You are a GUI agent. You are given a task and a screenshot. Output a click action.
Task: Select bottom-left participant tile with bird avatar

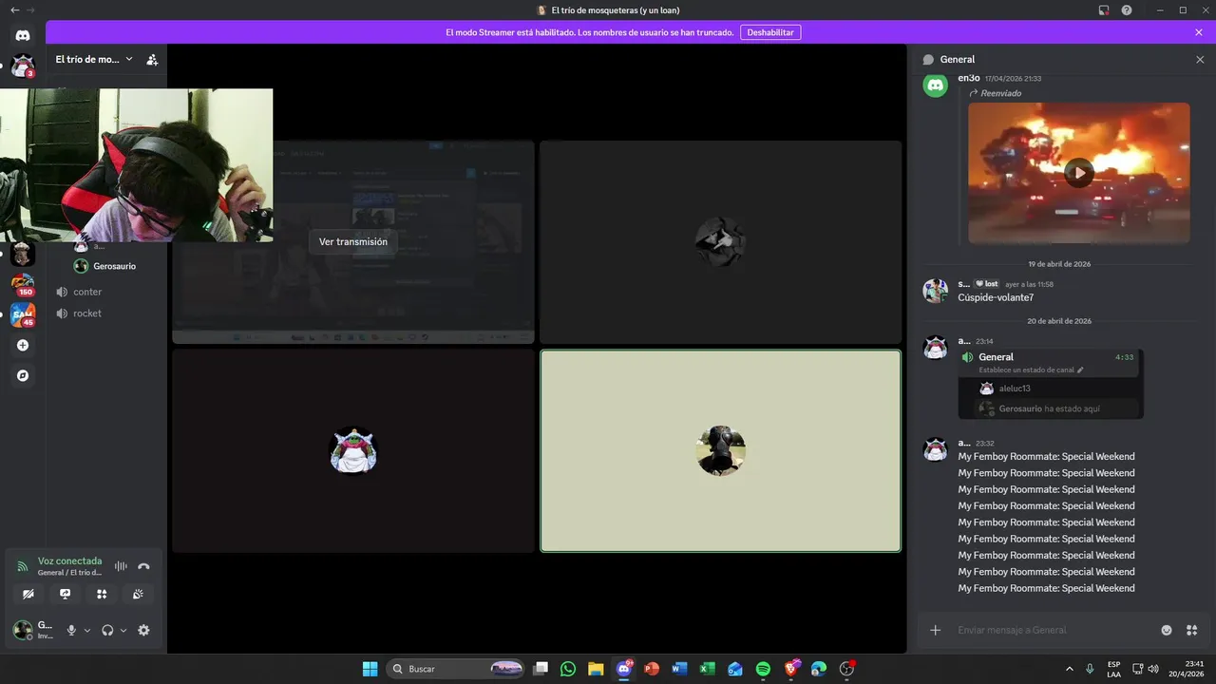pyautogui.click(x=353, y=450)
